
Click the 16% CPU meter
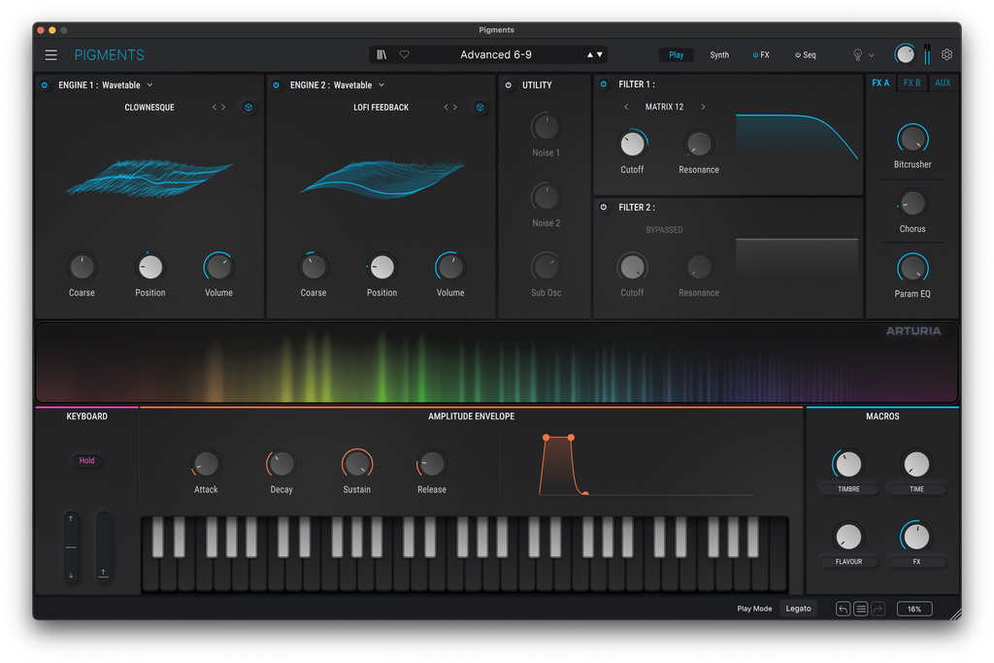(x=914, y=609)
